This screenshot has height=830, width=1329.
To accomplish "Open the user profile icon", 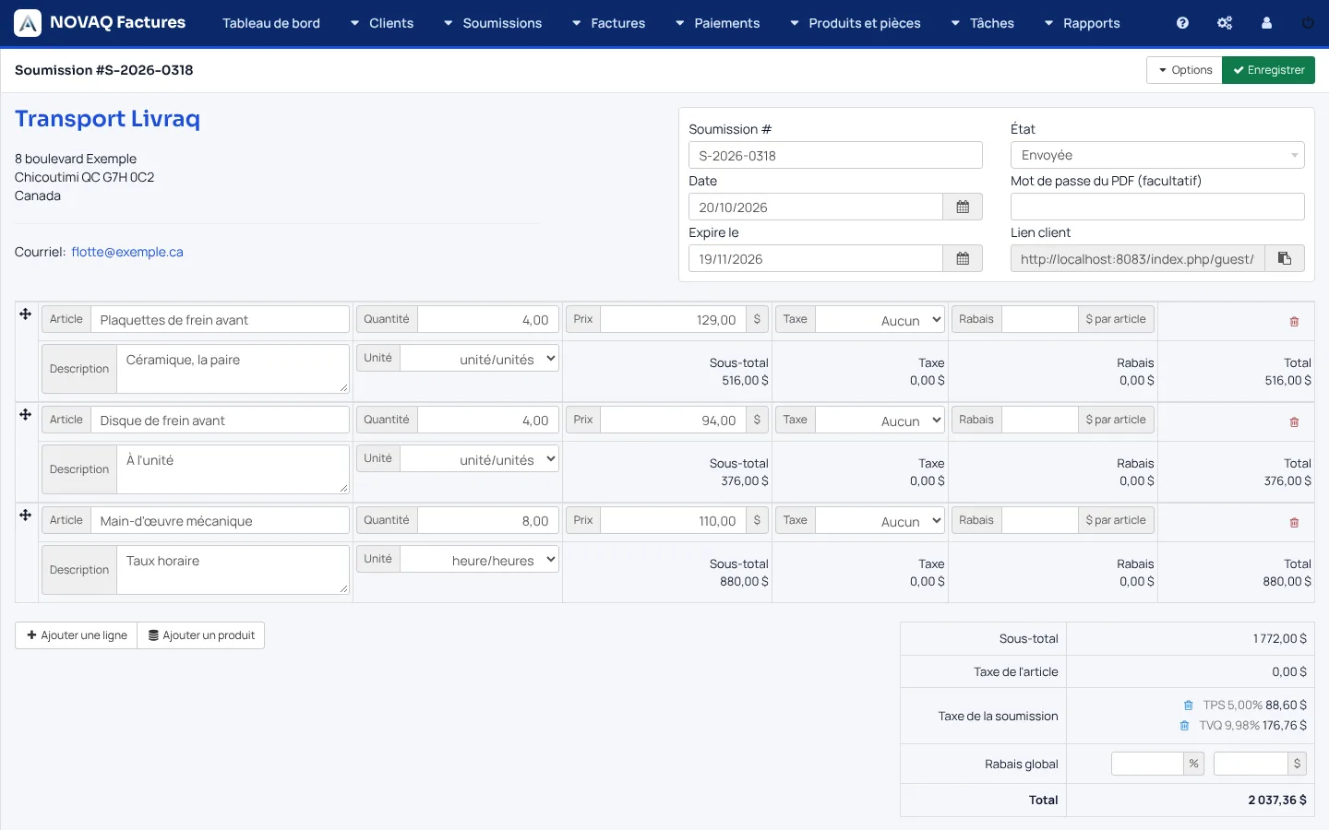I will 1266,23.
